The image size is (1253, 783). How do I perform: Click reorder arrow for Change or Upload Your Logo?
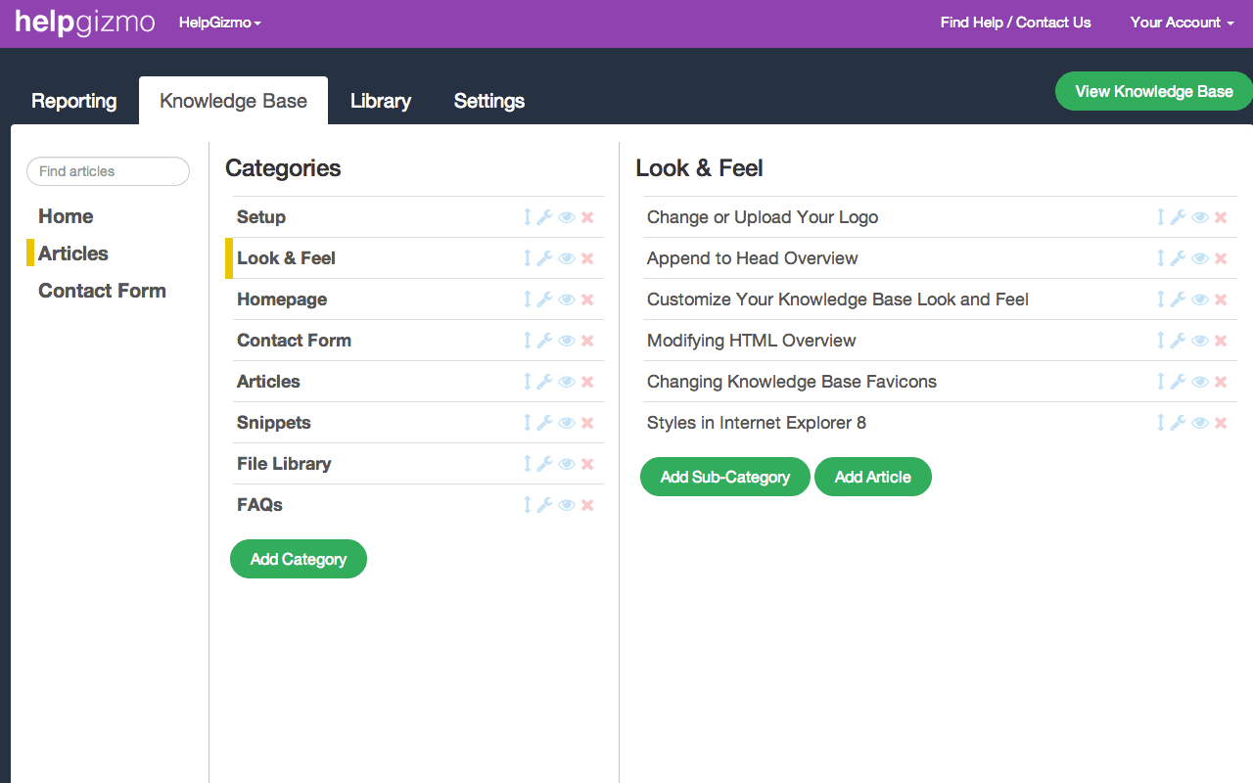click(x=1160, y=217)
